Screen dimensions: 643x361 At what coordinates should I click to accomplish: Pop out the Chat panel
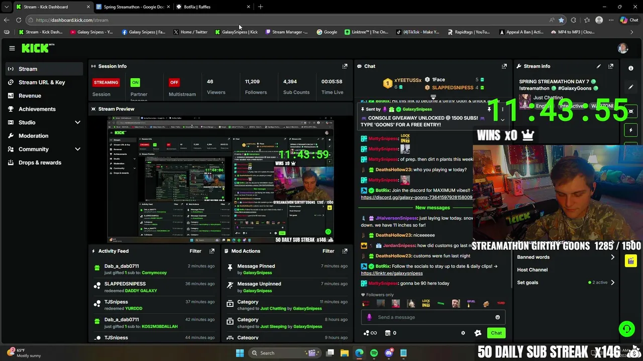coord(504,66)
